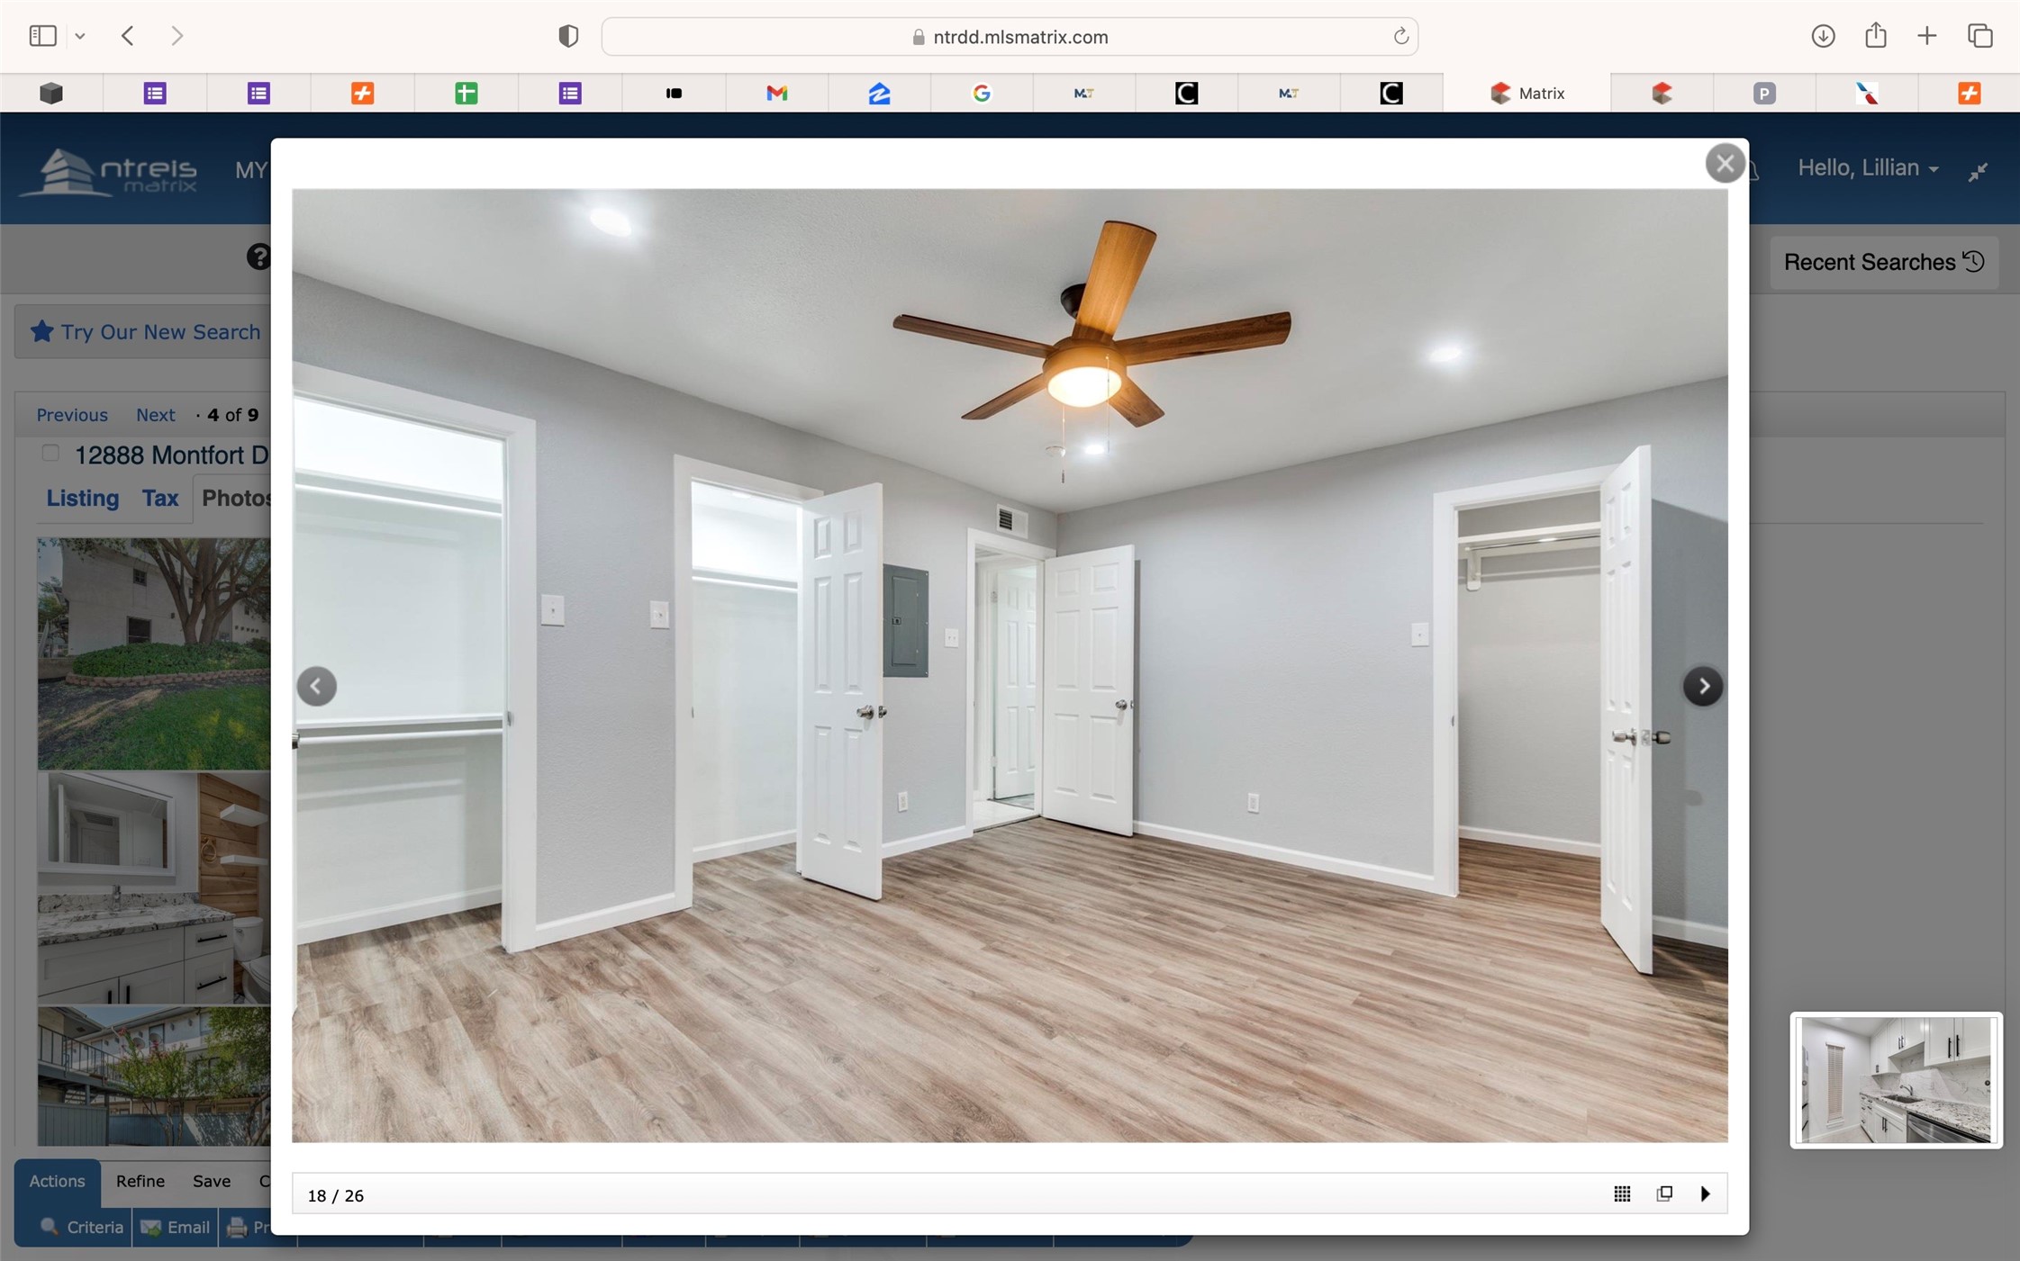Start the photo slideshow playback
This screenshot has width=2020, height=1261.
tap(1705, 1193)
